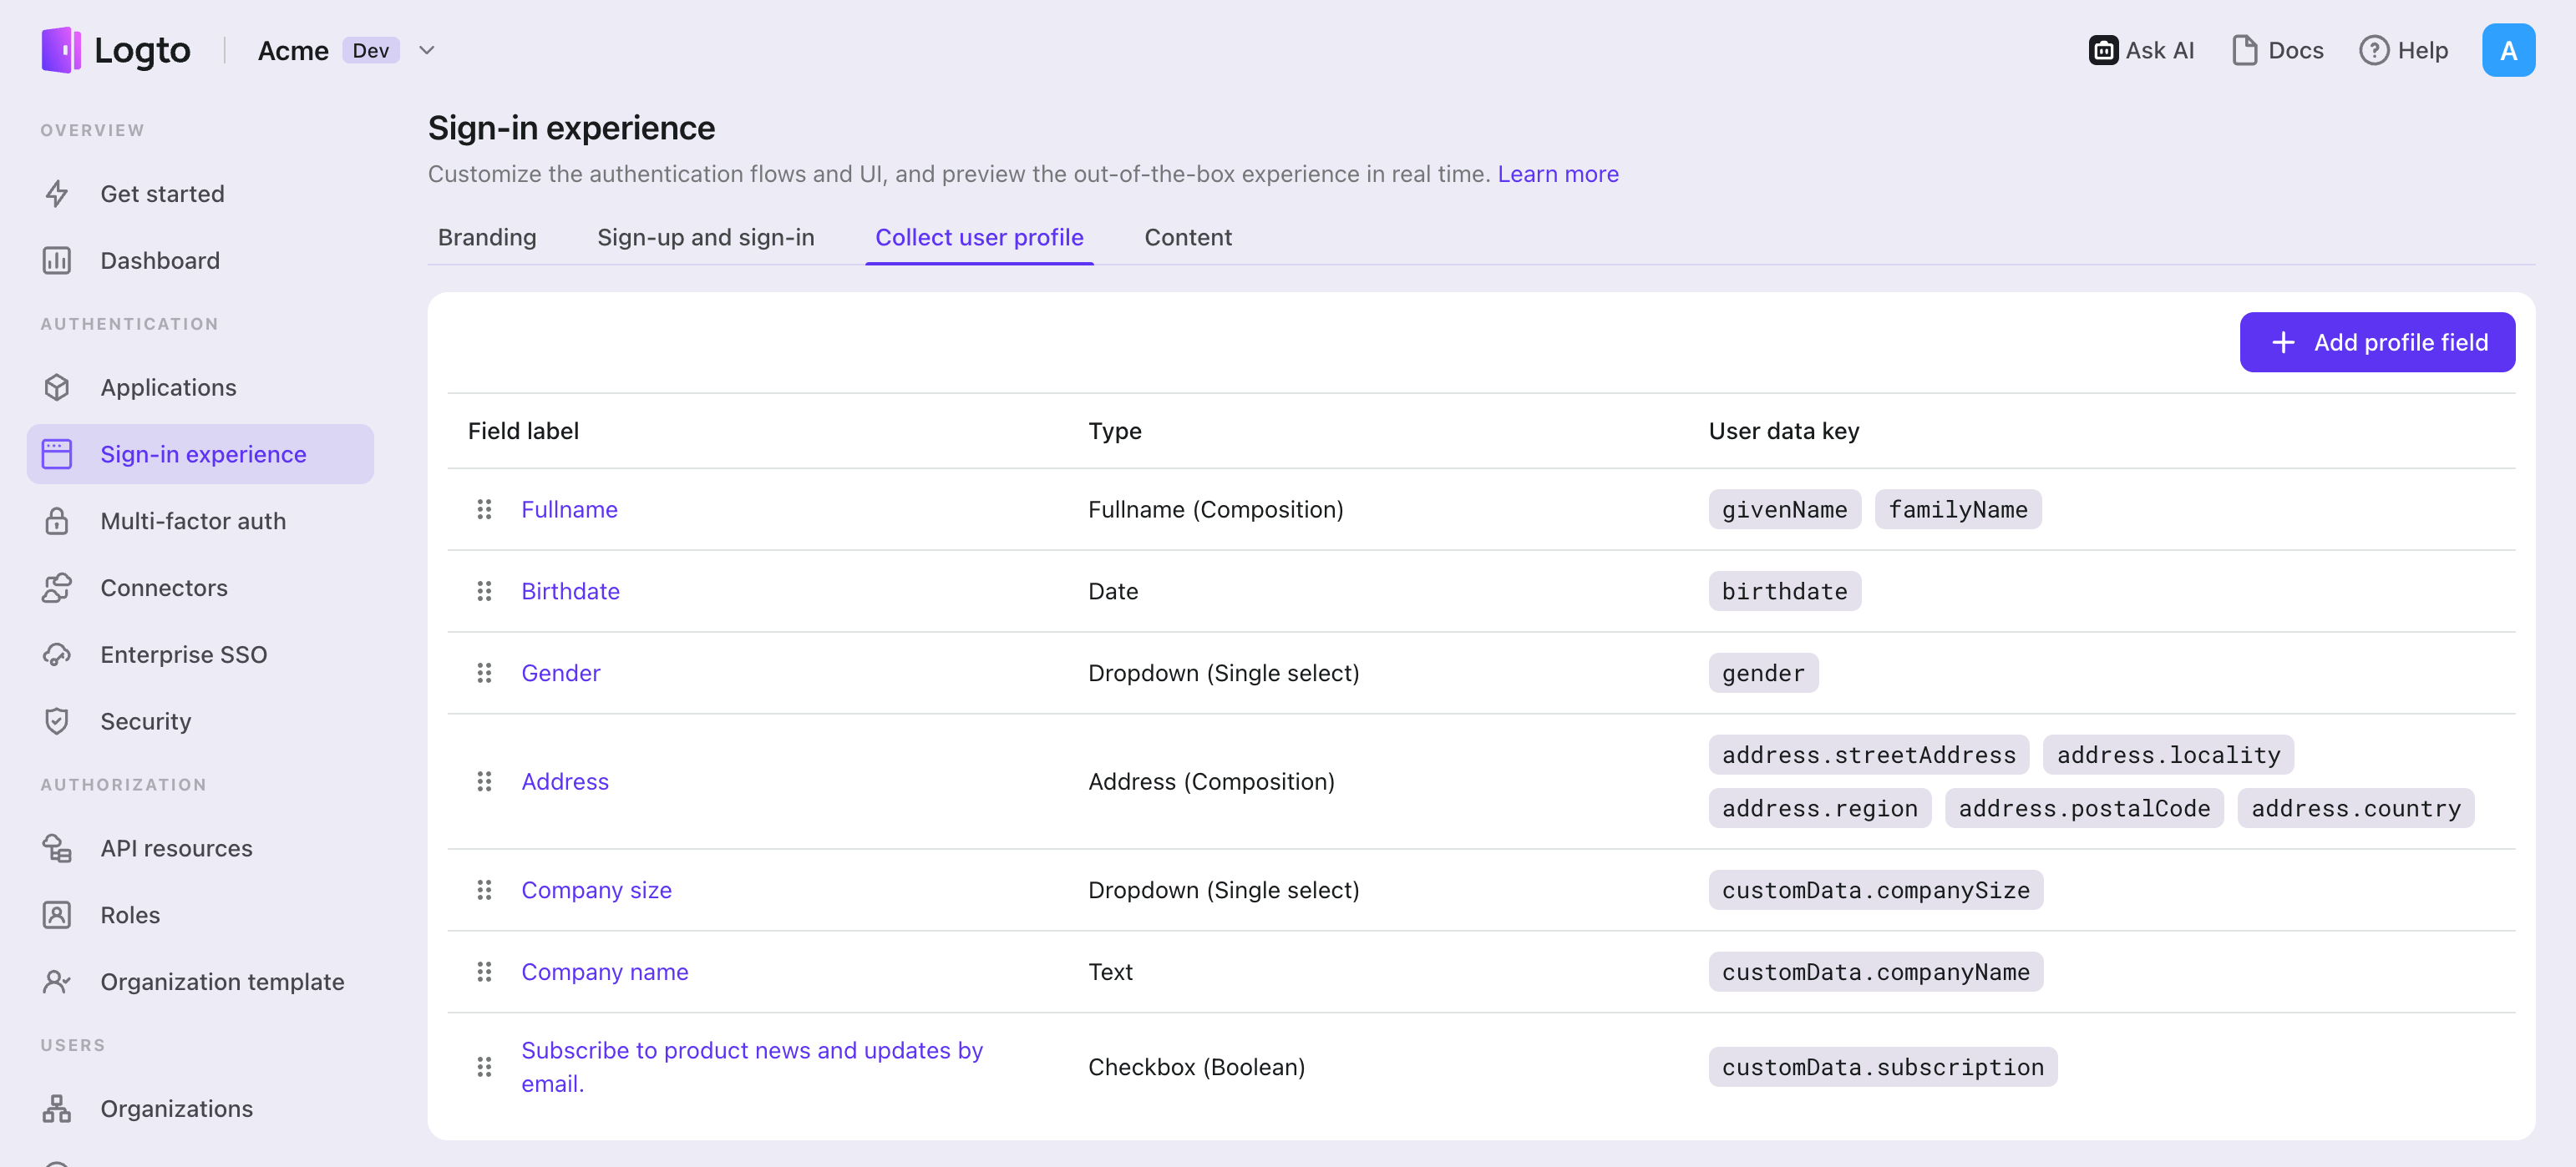Navigate to Organizations page

pos(176,1109)
